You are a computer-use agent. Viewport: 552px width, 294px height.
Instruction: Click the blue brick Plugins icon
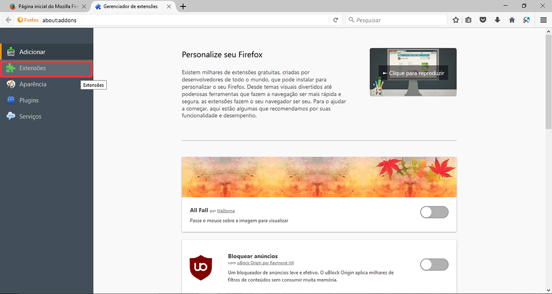click(11, 100)
